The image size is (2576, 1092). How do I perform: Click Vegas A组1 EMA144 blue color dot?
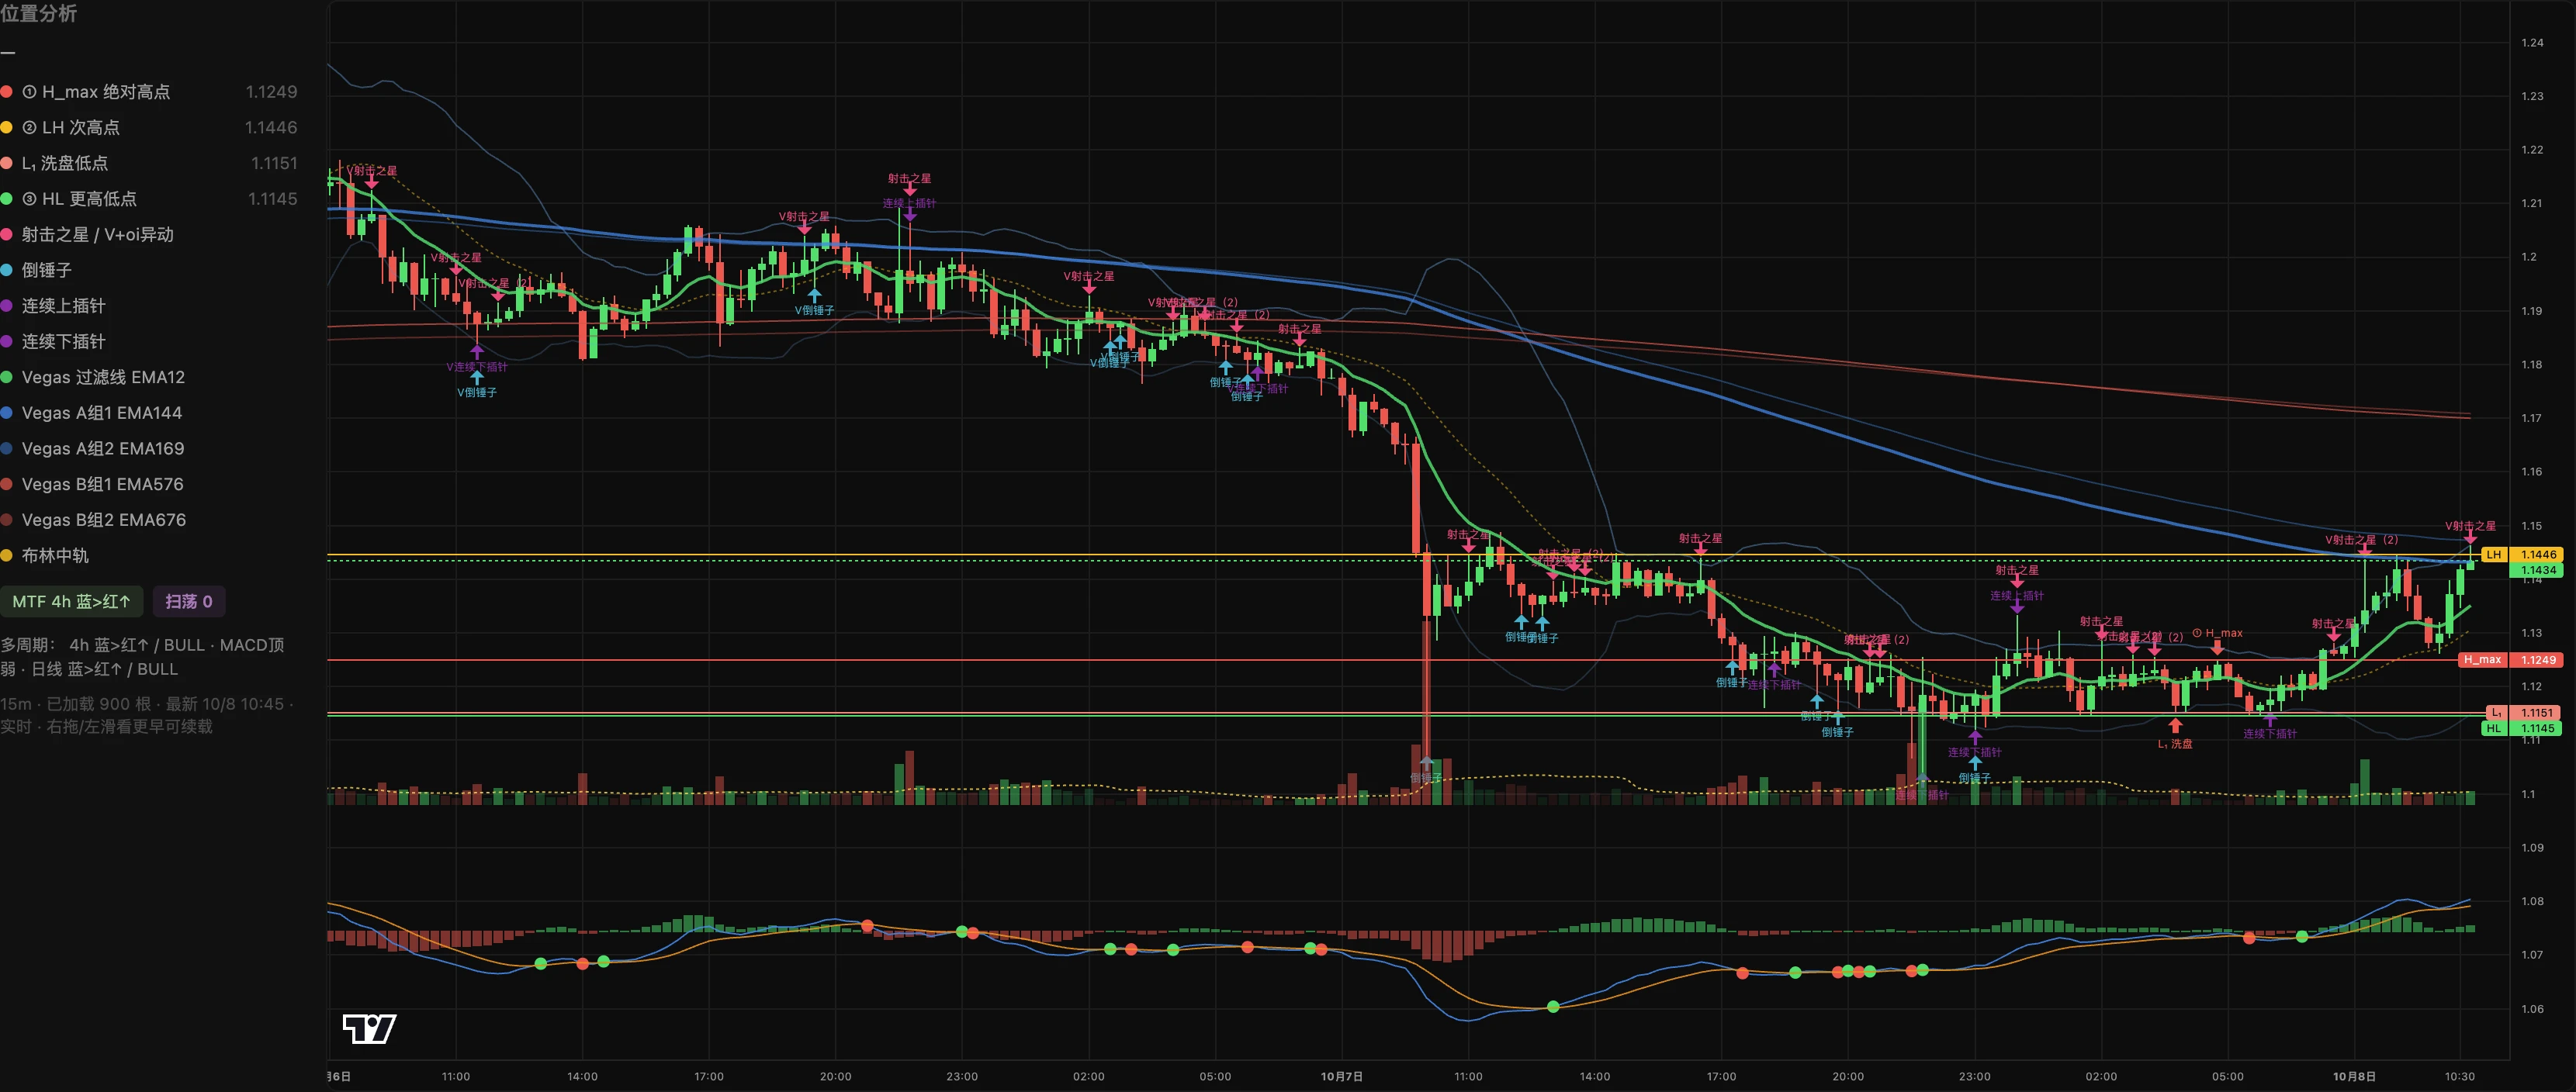click(6, 413)
